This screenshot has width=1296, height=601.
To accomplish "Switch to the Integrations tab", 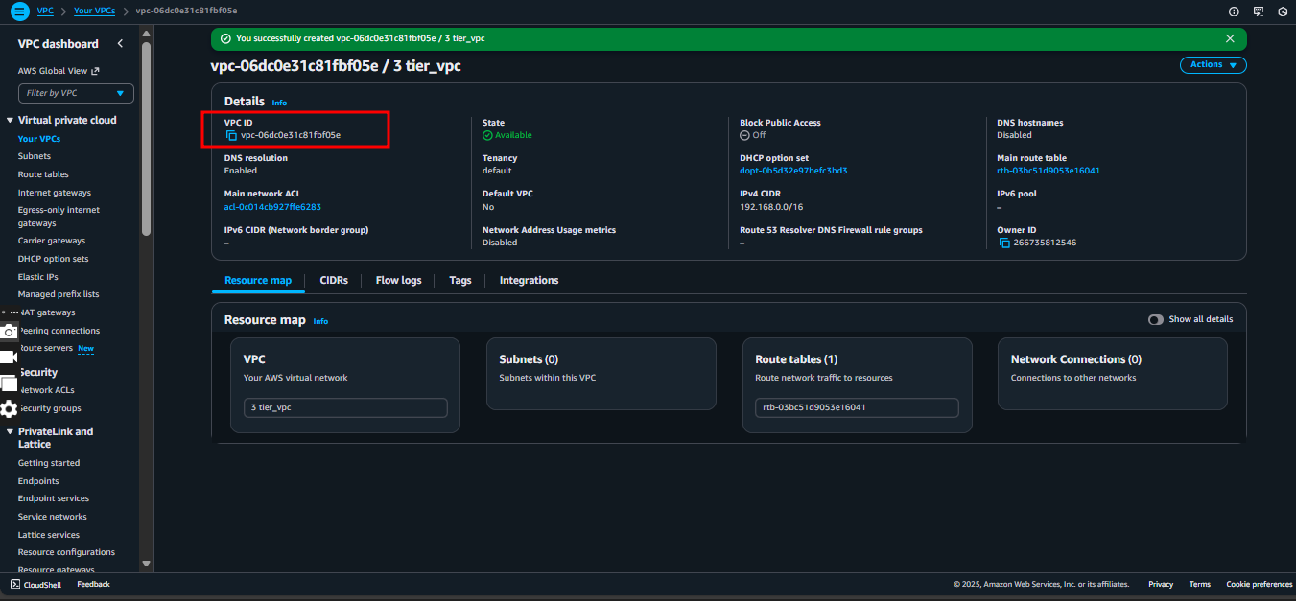I will [529, 280].
